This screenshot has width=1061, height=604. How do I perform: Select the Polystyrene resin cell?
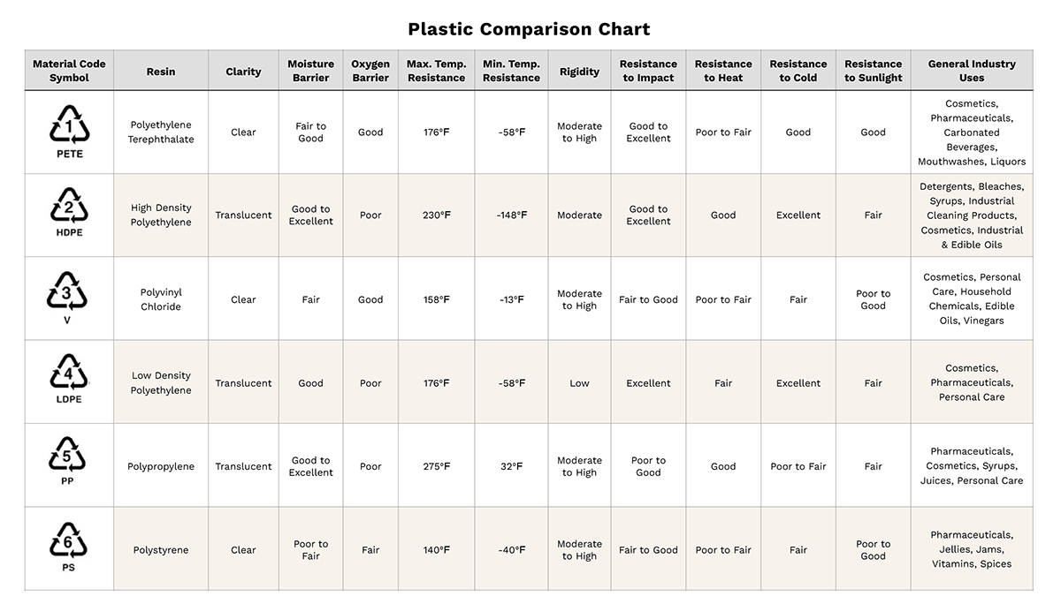click(161, 550)
